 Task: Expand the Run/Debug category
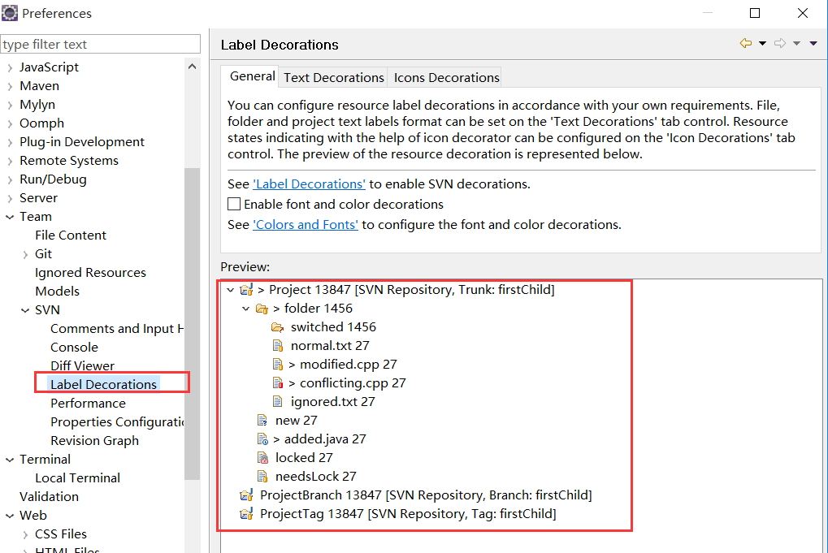[10, 179]
